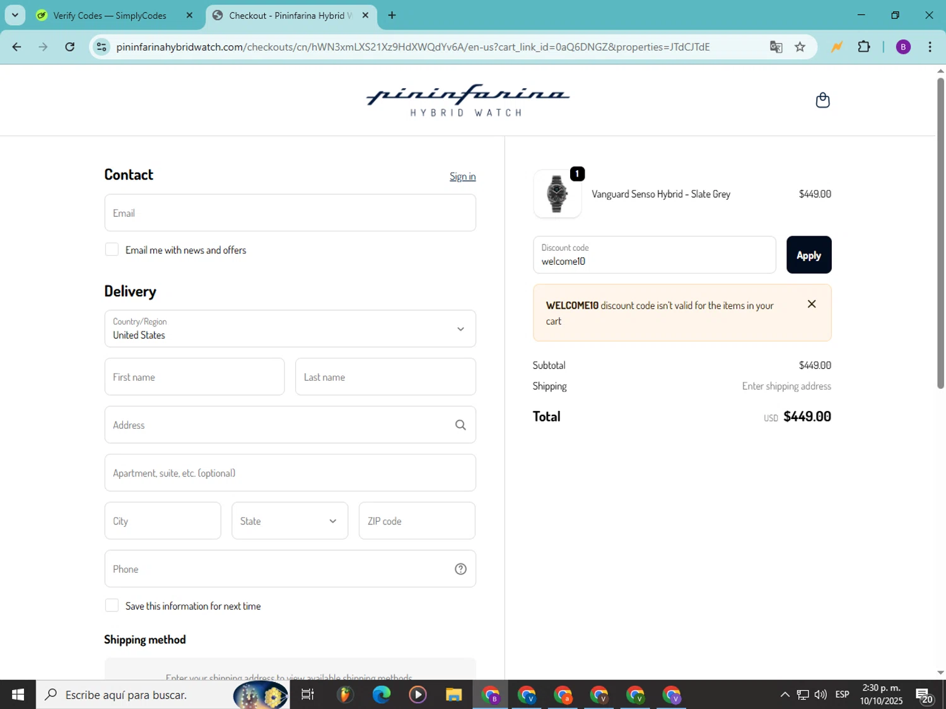
Task: Click the Enter shipping address text
Action: (x=786, y=386)
